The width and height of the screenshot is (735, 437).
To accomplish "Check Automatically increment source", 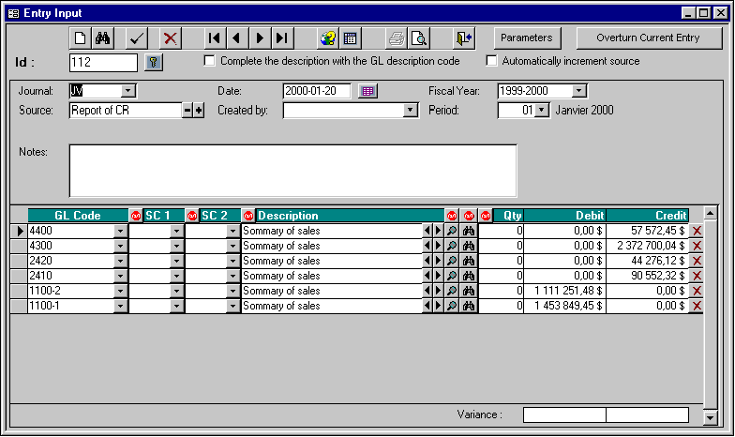I will (x=491, y=61).
